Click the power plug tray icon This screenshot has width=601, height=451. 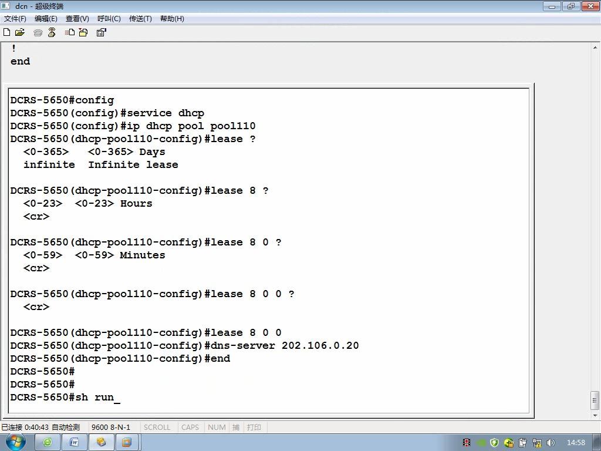(522, 443)
